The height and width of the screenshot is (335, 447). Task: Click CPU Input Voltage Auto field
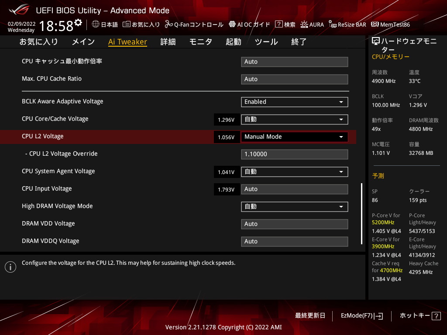coord(295,189)
